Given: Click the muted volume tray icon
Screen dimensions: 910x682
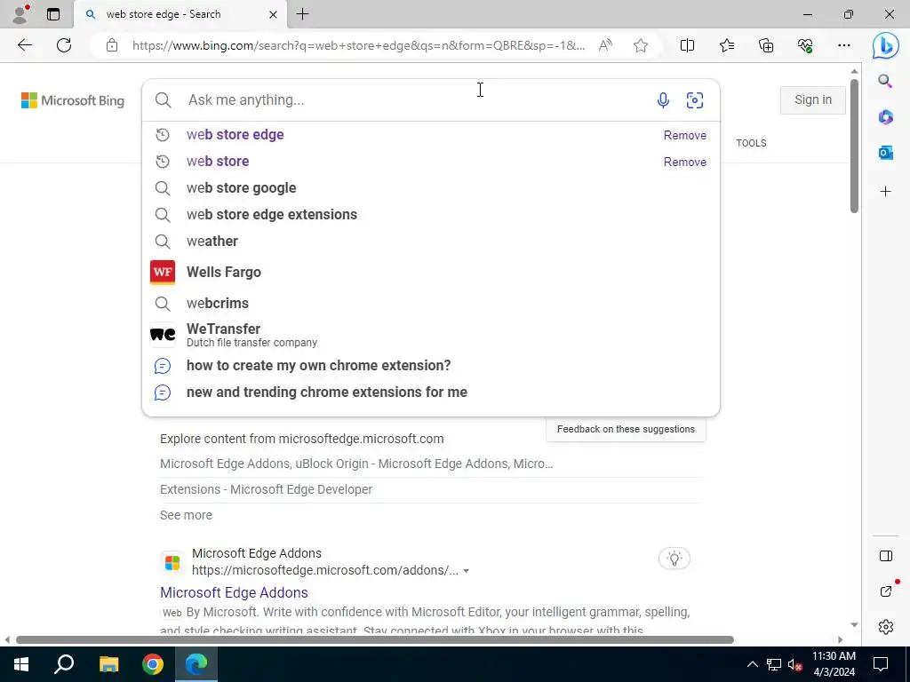Looking at the screenshot, I should point(794,664).
